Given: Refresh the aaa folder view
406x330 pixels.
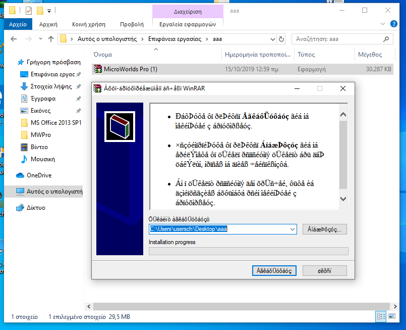Looking at the screenshot, I should [281, 39].
